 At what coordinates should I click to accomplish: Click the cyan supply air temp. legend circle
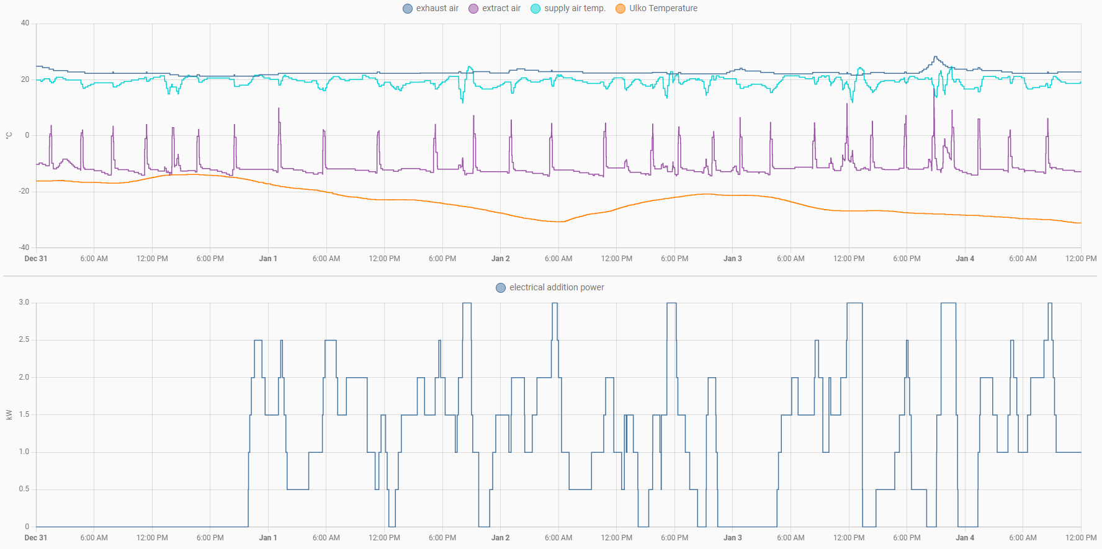click(x=535, y=9)
